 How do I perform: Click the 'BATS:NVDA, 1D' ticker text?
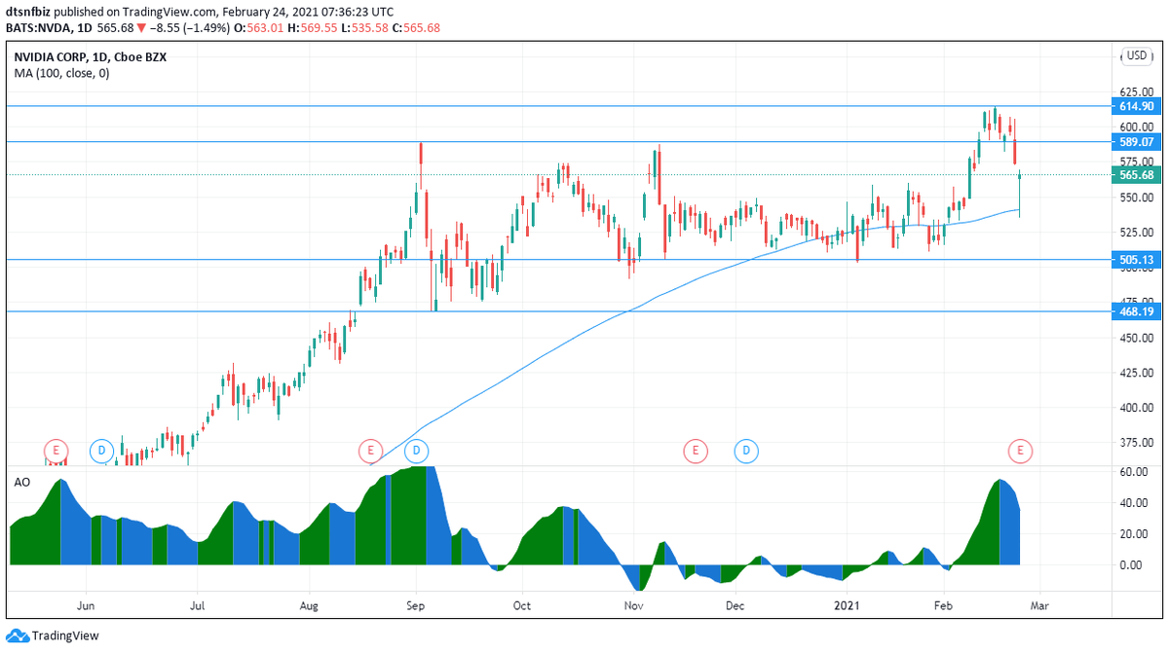(x=49, y=27)
